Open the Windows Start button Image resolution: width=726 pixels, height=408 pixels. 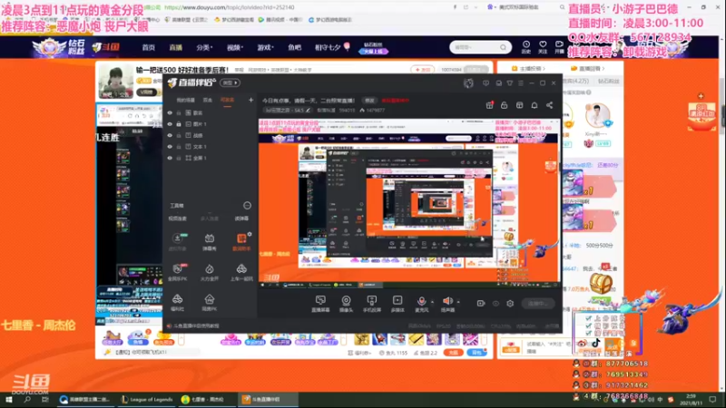coord(9,399)
